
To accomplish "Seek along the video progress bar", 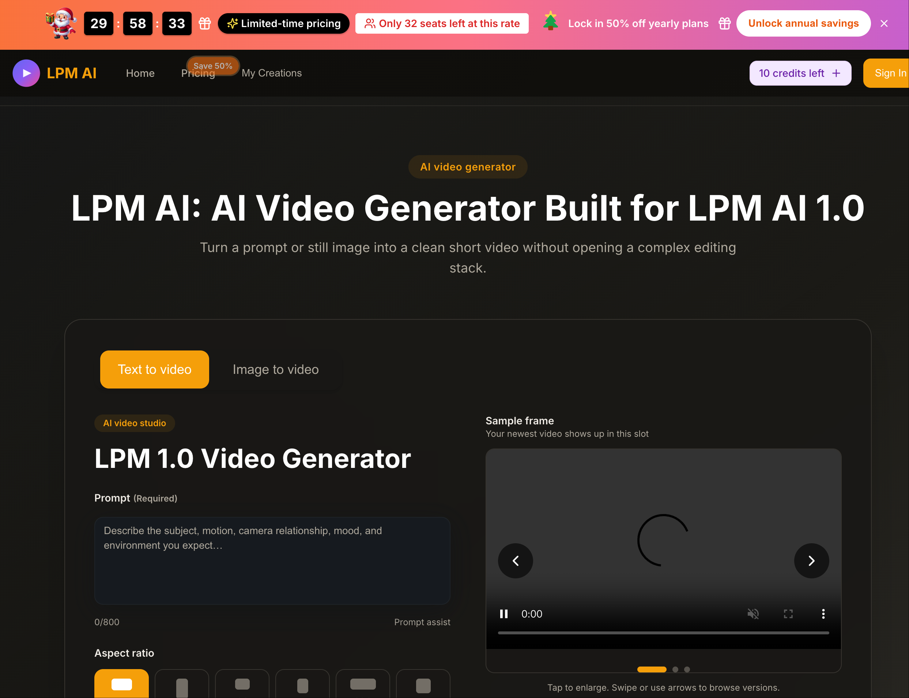I will (x=663, y=633).
